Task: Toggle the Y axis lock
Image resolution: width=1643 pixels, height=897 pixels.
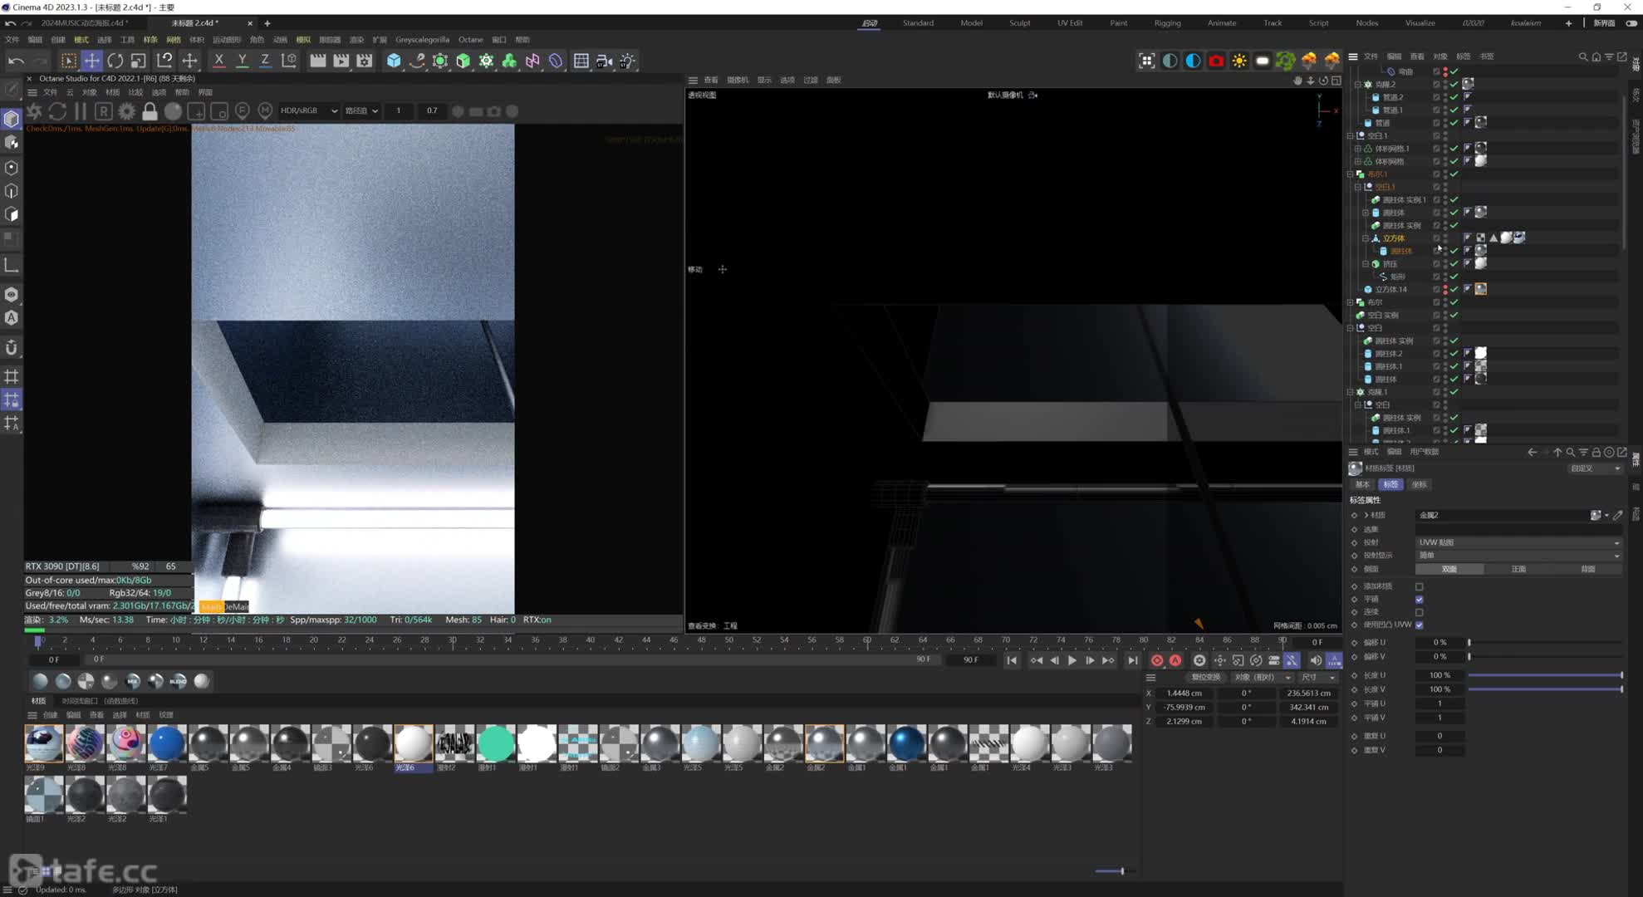Action: click(242, 61)
